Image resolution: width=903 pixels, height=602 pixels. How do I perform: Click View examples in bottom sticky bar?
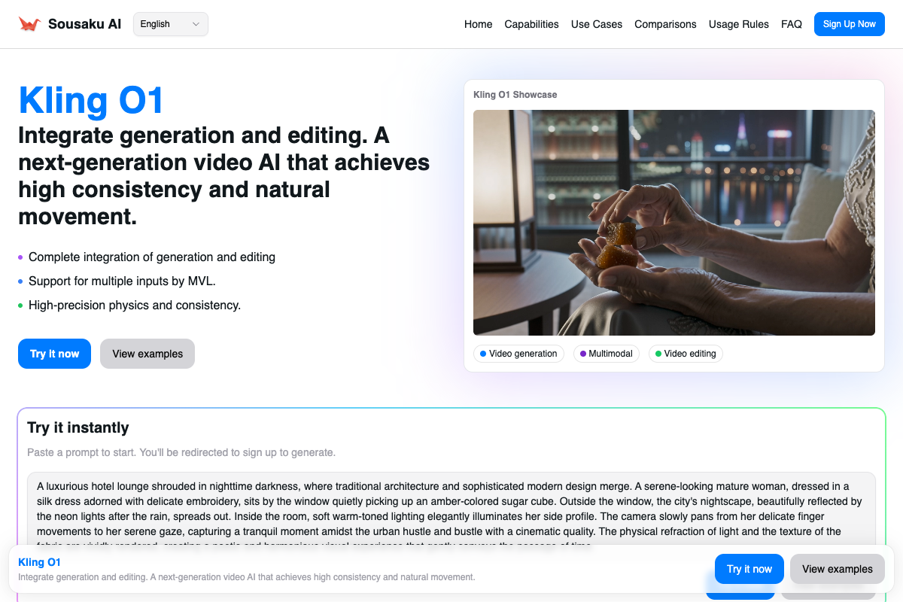(837, 569)
